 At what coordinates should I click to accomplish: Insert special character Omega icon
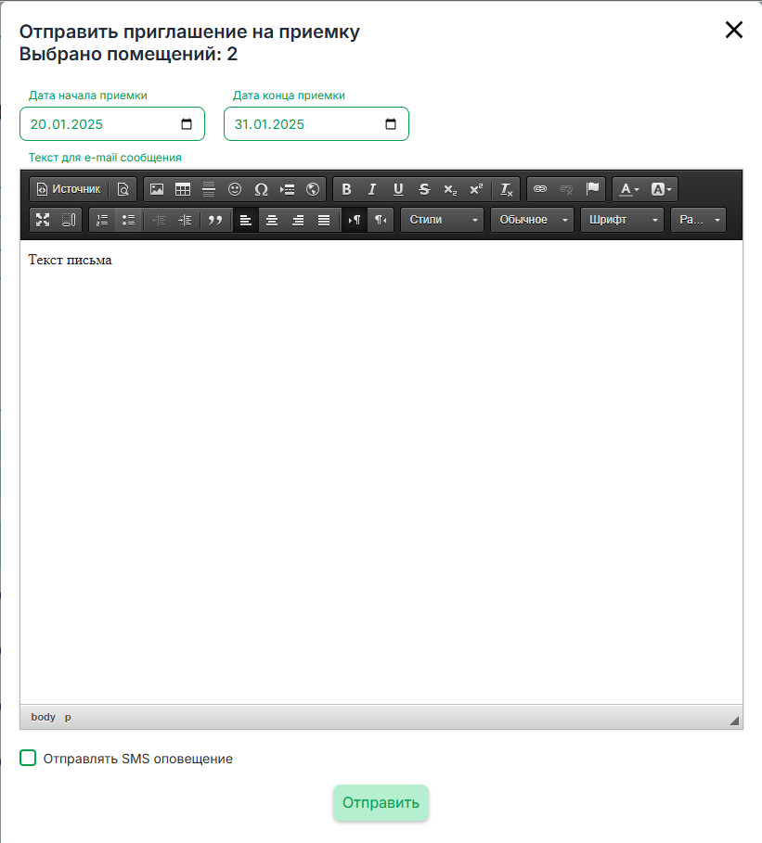261,189
